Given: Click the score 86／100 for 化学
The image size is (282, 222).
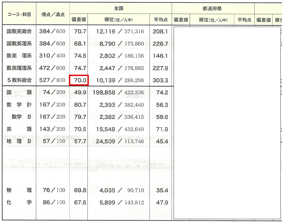Looking at the screenshot, I should (54, 202).
